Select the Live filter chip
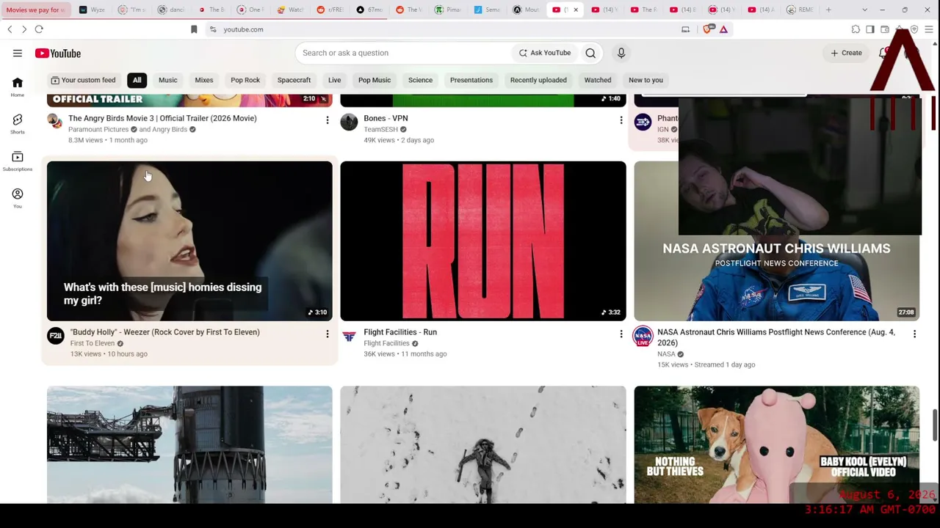The height and width of the screenshot is (528, 940). tap(334, 80)
